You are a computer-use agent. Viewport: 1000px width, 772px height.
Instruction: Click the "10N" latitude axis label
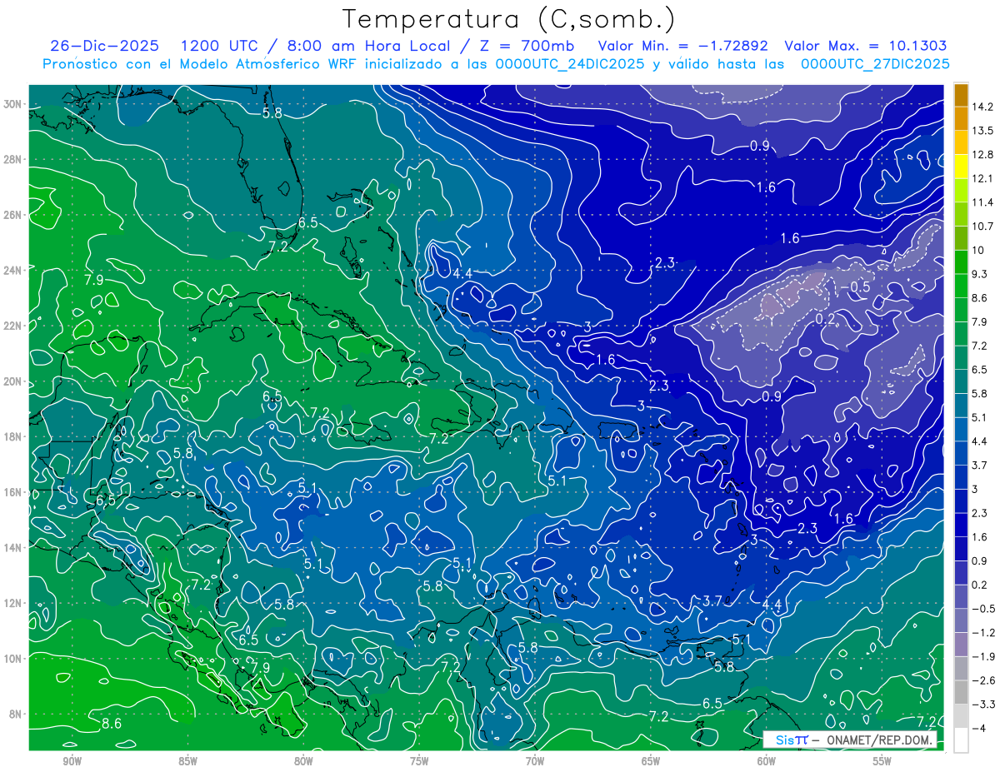tap(14, 658)
